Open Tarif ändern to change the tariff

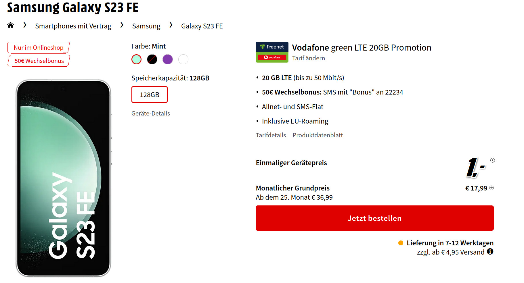click(308, 58)
